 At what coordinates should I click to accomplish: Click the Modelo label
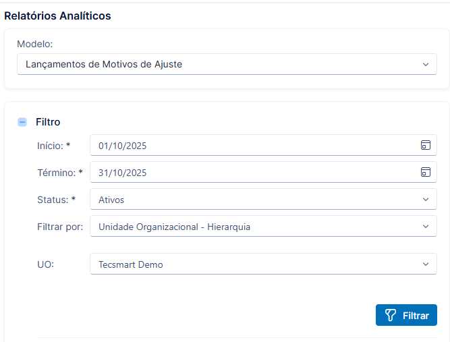[34, 44]
